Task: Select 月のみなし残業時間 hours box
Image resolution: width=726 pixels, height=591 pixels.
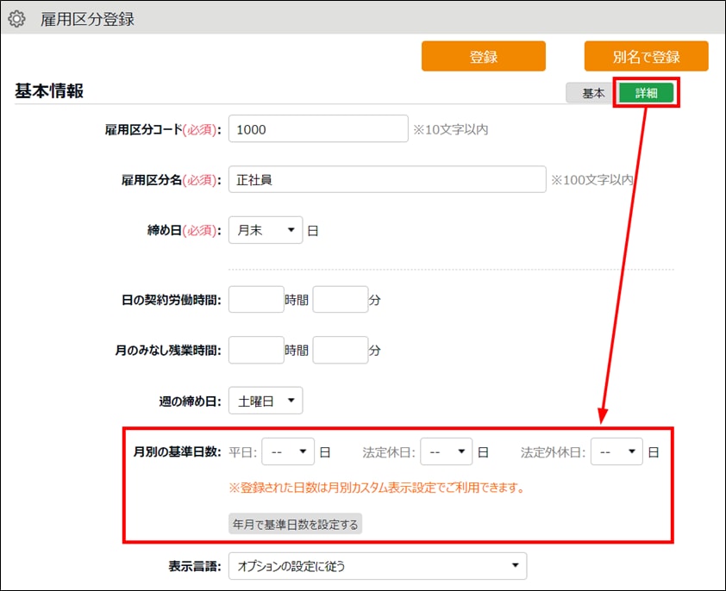Action: click(256, 351)
